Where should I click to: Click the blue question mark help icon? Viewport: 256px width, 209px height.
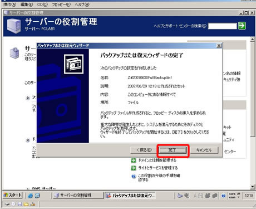click(x=134, y=177)
